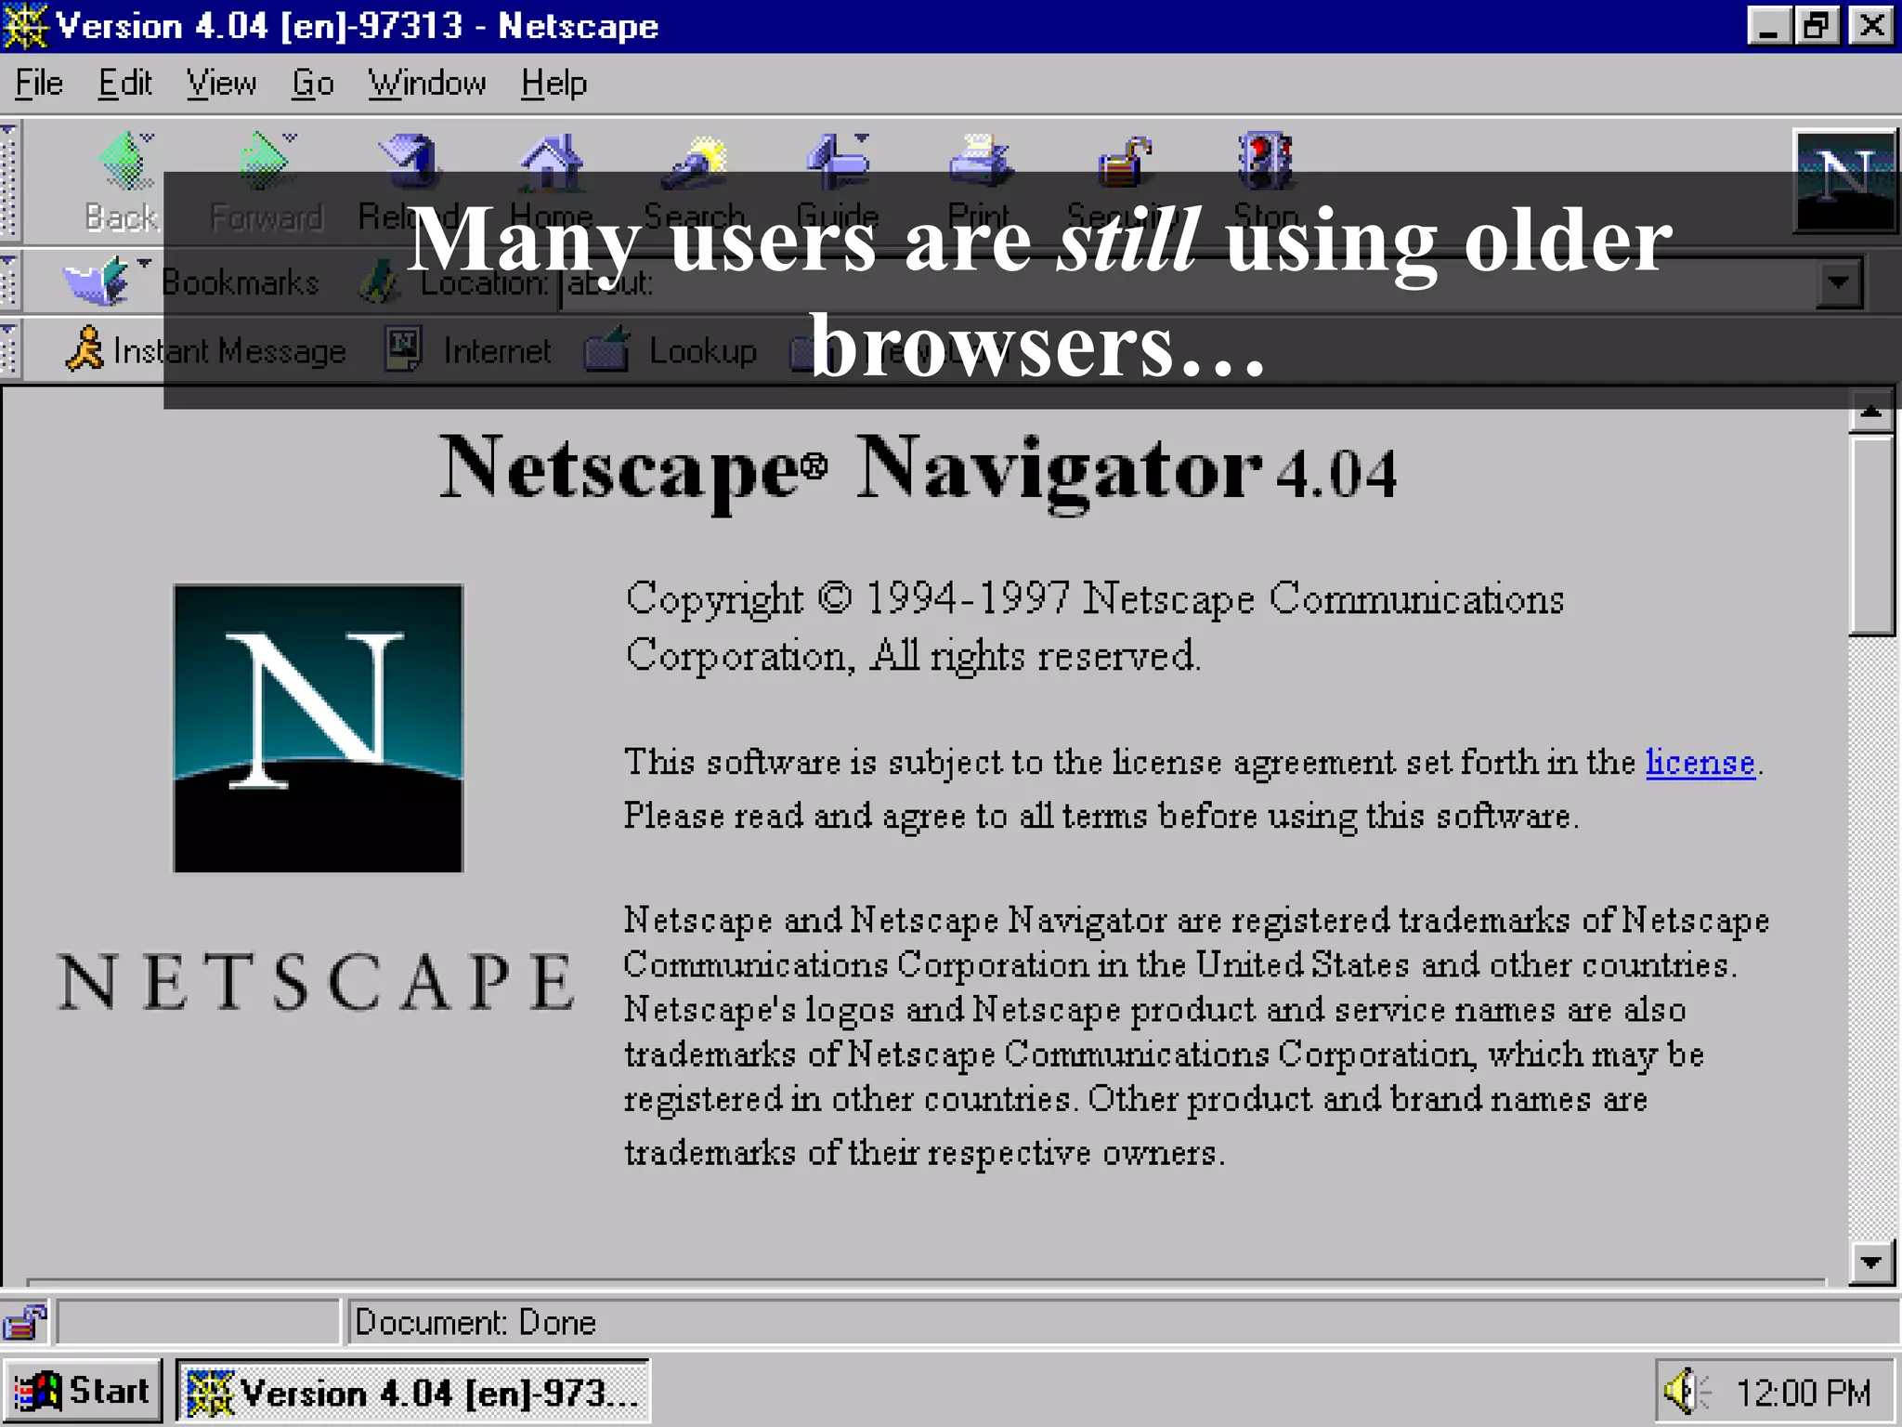The width and height of the screenshot is (1902, 1427).
Task: Click the 12:00 PM system clock
Action: (x=1802, y=1393)
